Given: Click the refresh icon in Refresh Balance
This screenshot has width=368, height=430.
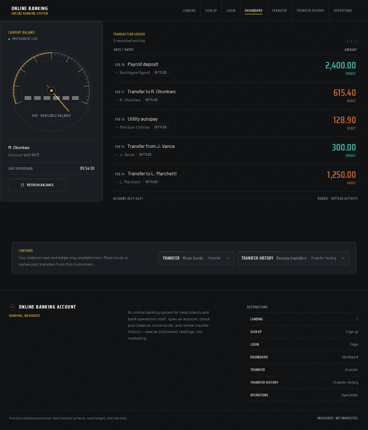Looking at the screenshot, I should (x=22, y=185).
